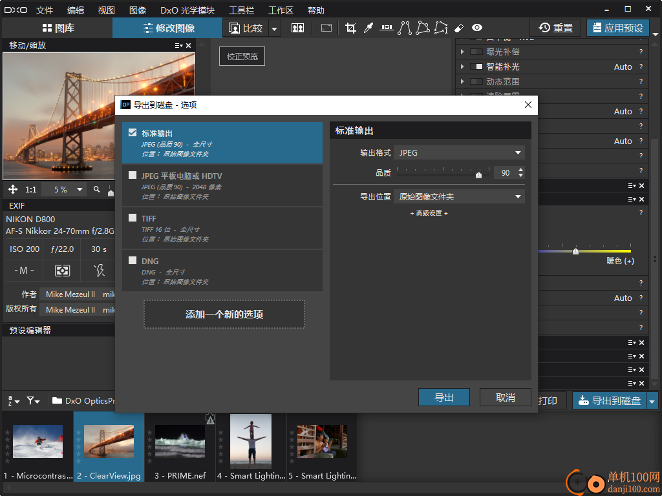Click the help question mark for 曝光补偿
Image resolution: width=662 pixels, height=496 pixels.
[641, 52]
